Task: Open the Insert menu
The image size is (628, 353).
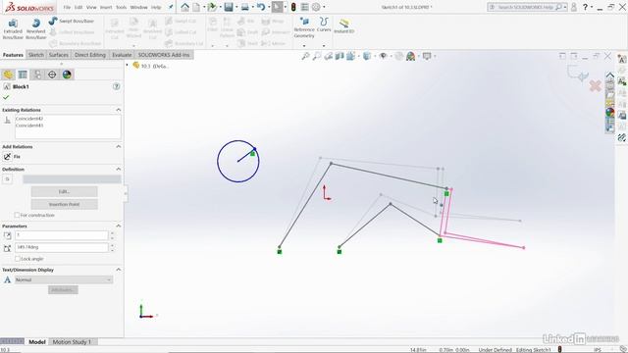Action: (x=106, y=7)
